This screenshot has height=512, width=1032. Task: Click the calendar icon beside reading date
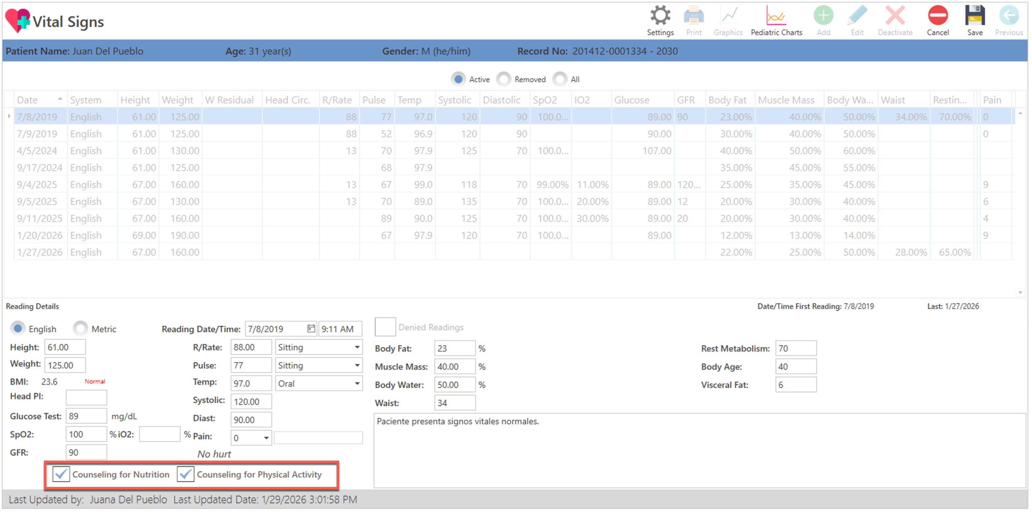[311, 329]
